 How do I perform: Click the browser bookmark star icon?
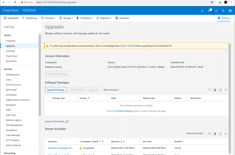(212, 2)
